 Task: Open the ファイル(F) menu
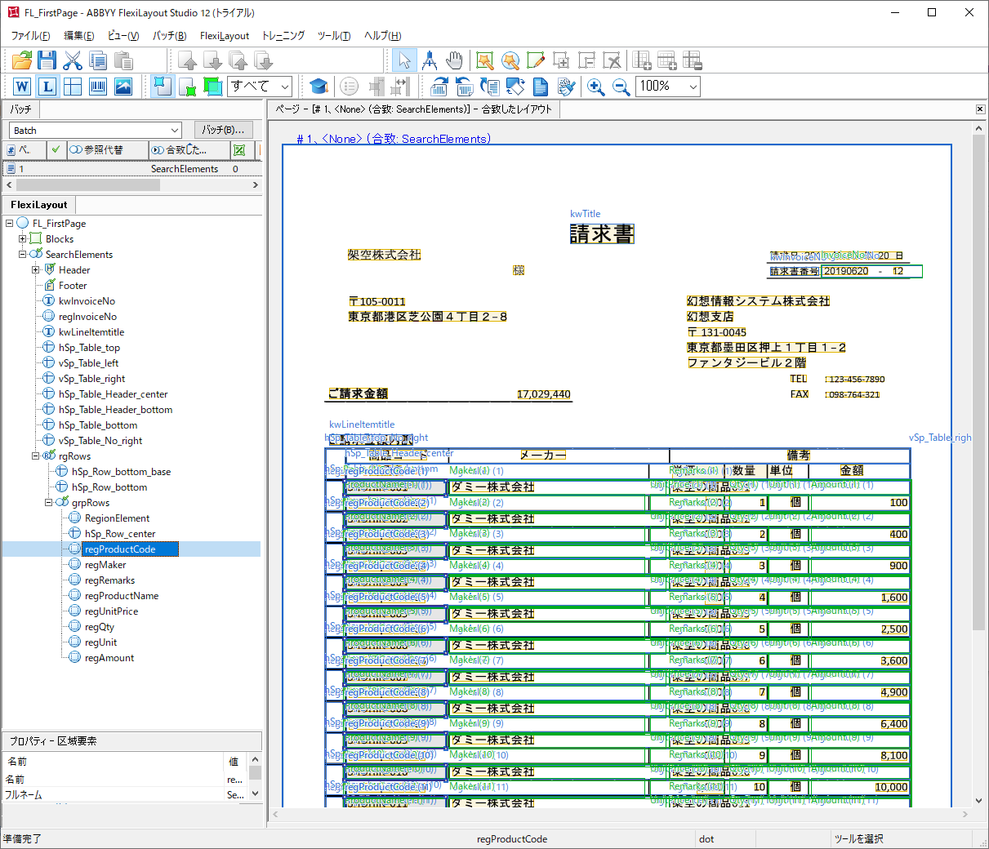point(30,35)
